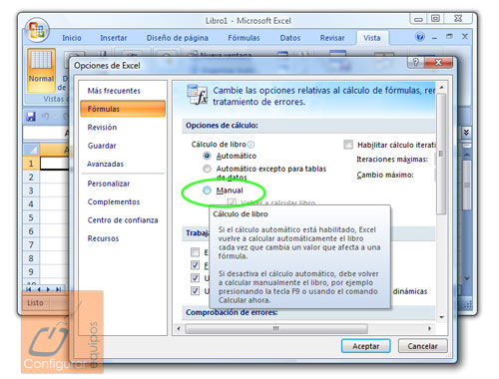Click the 'Listo' status bar text
Image resolution: width=499 pixels, height=379 pixels.
(35, 303)
